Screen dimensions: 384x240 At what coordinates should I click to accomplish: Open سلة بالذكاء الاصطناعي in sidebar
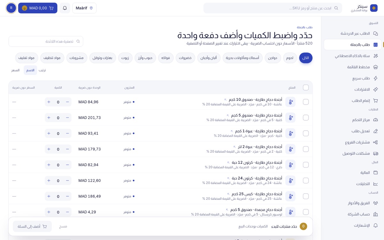353,56
